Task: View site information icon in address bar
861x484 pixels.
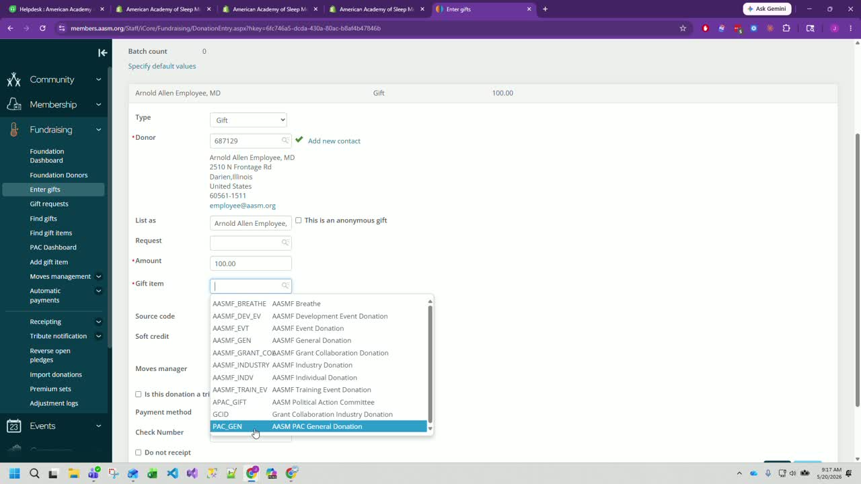Action: click(62, 28)
